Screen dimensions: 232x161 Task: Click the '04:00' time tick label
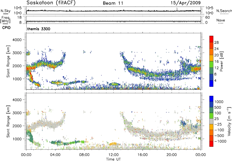click(55, 155)
